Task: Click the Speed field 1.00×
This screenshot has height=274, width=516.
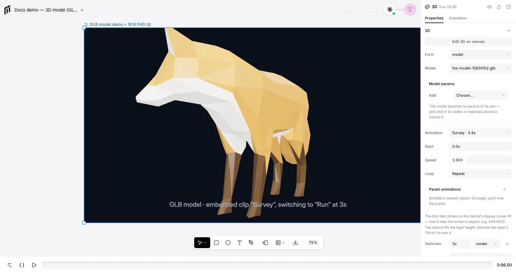Action: tap(481, 160)
